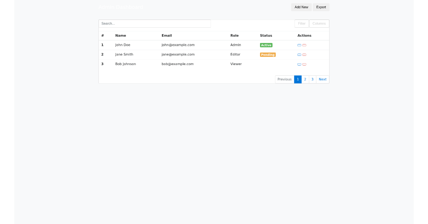The image size is (428, 224).
Task: Sort by the Email column header
Action: [x=167, y=36]
